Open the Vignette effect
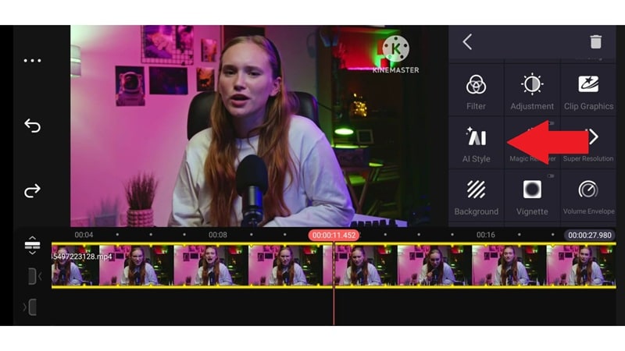Image resolution: width=625 pixels, height=351 pixels. (x=532, y=197)
